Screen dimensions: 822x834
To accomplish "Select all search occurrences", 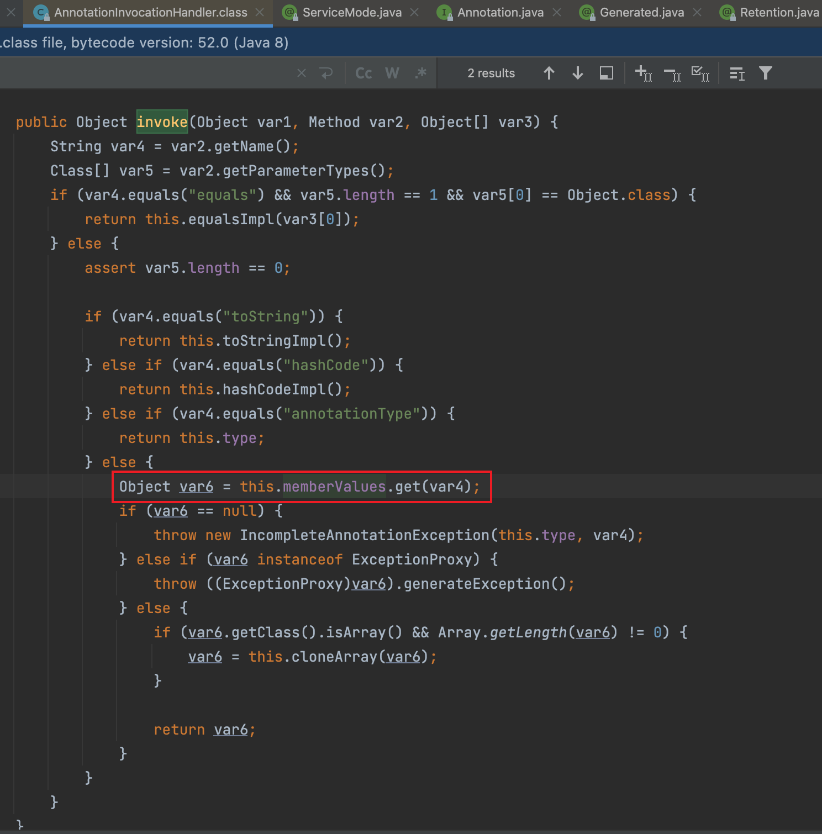I will (x=700, y=73).
